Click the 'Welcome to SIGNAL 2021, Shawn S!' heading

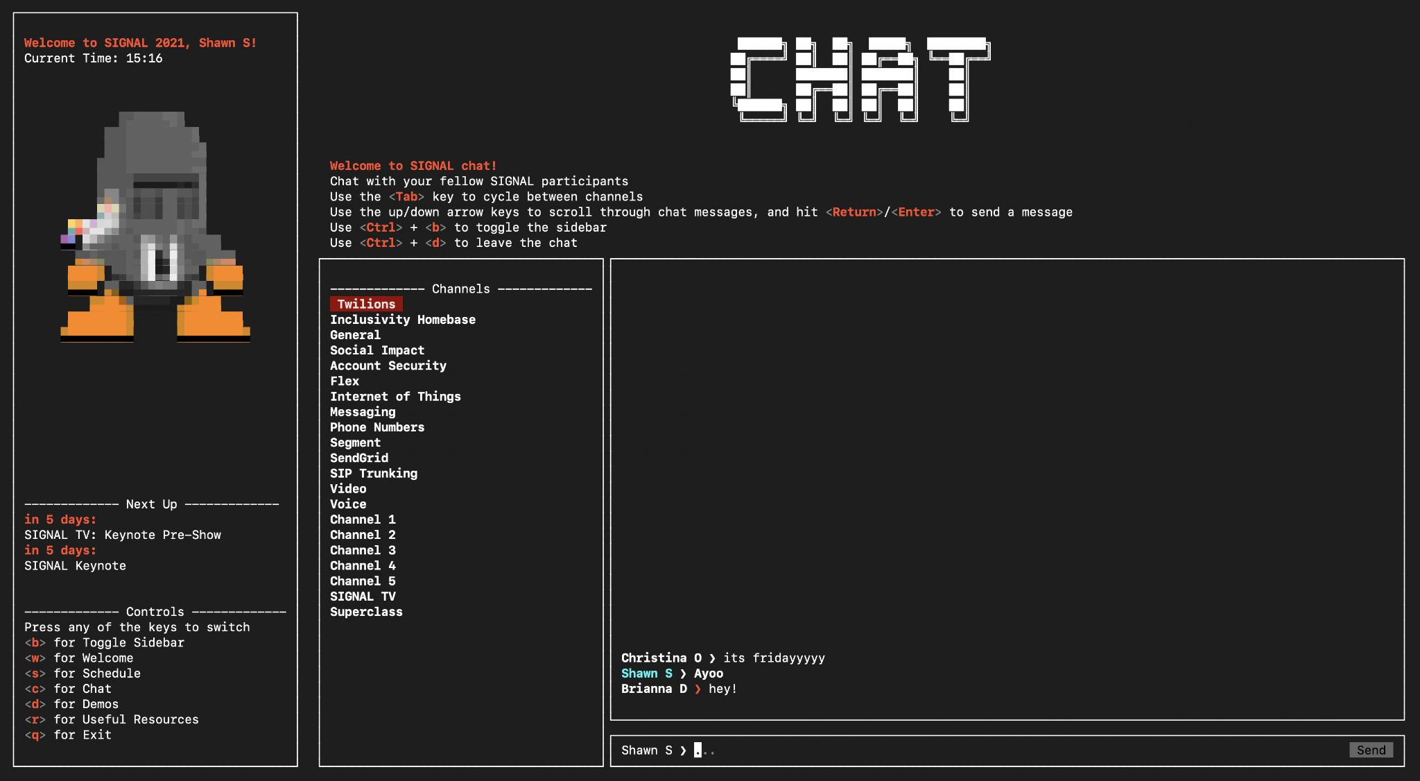pyautogui.click(x=141, y=43)
